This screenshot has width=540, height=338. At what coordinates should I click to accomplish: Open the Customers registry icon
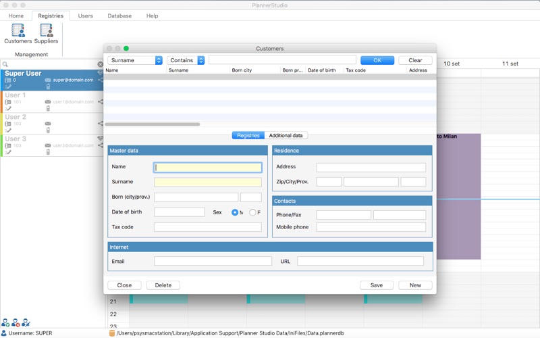pyautogui.click(x=18, y=33)
